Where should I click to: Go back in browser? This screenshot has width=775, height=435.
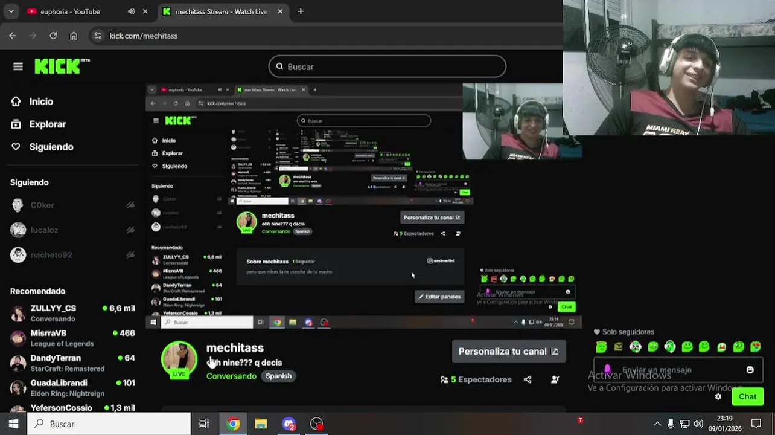click(13, 36)
